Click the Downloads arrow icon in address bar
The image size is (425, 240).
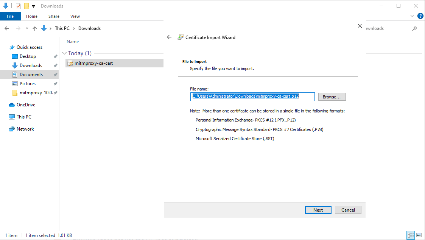pyautogui.click(x=44, y=28)
